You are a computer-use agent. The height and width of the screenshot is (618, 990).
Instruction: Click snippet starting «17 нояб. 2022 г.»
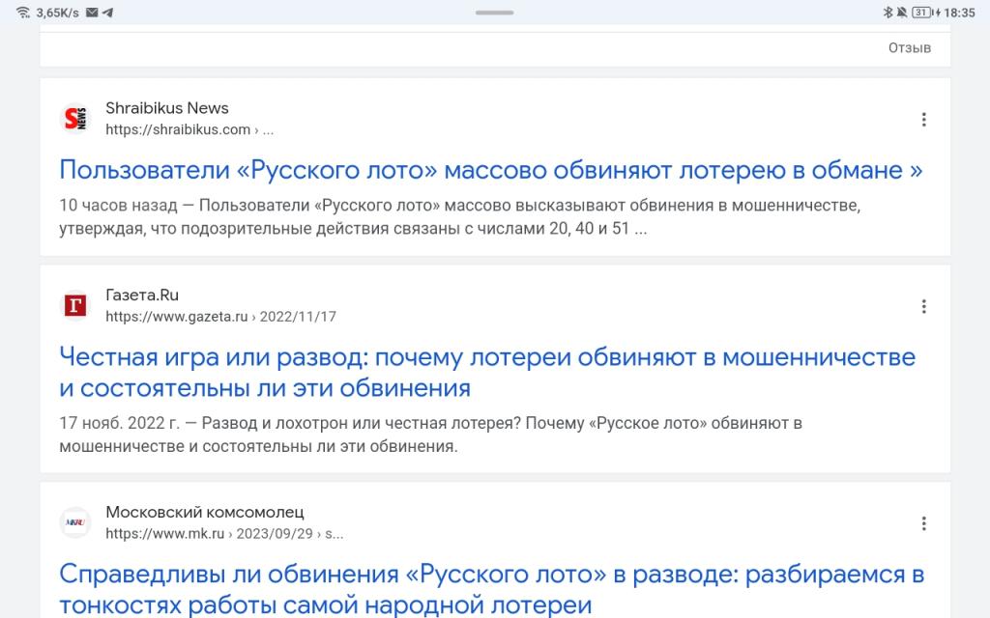coord(430,435)
